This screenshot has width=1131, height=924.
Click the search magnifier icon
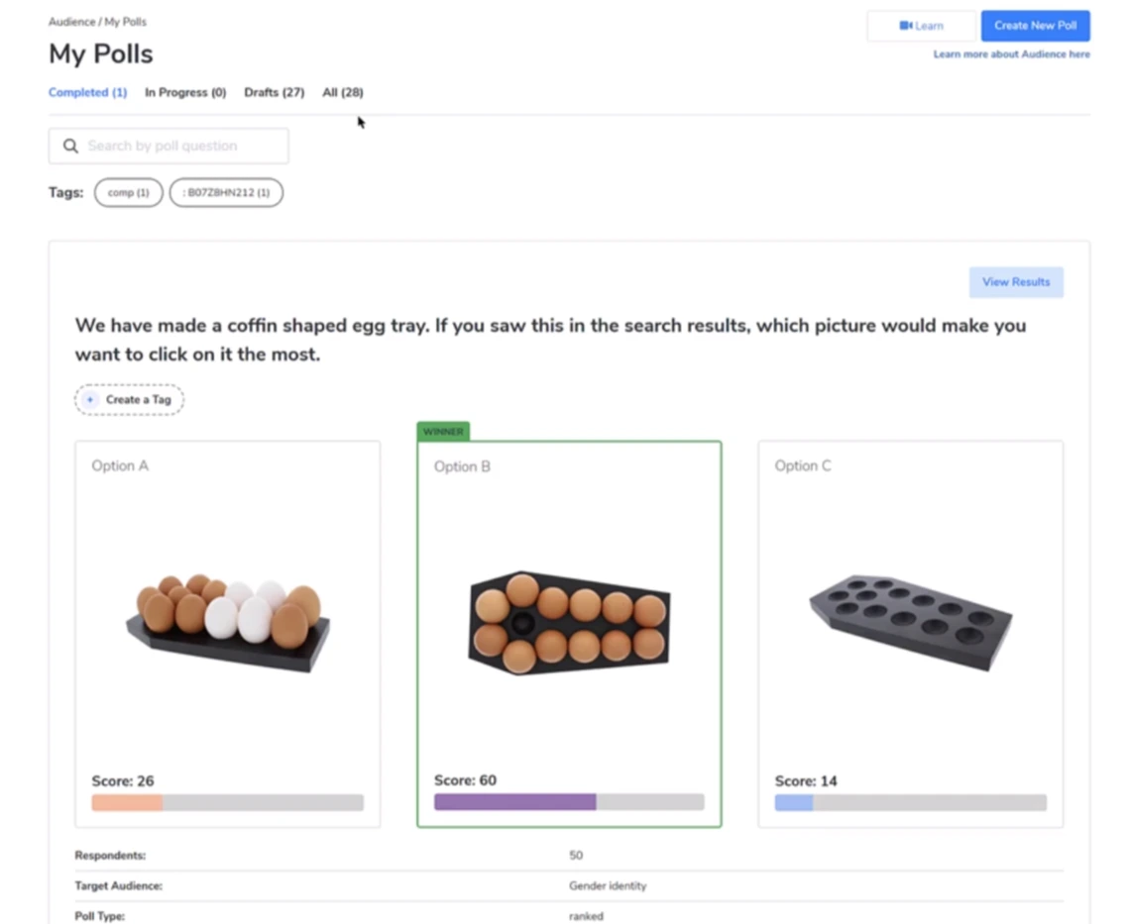(x=70, y=146)
